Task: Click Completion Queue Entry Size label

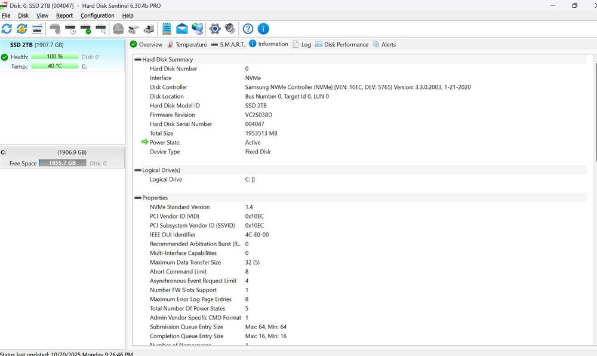Action: coord(186,336)
